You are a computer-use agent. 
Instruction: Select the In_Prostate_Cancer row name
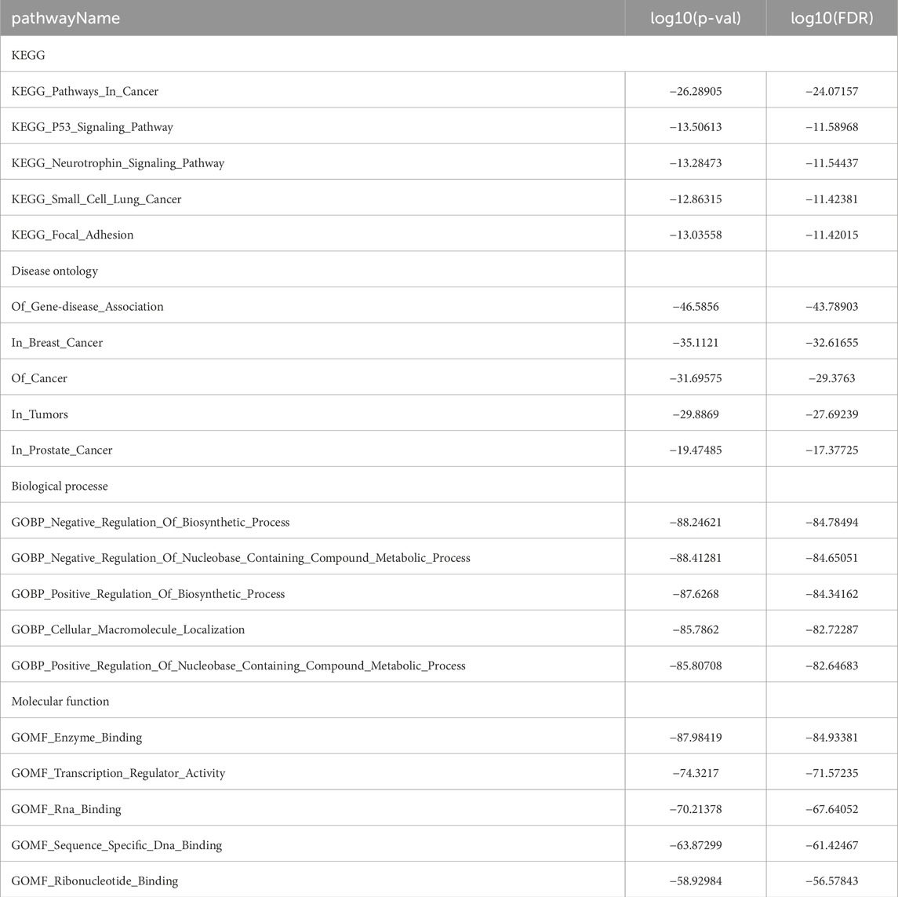point(62,450)
